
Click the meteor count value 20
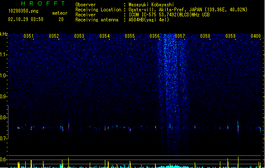(61, 19)
